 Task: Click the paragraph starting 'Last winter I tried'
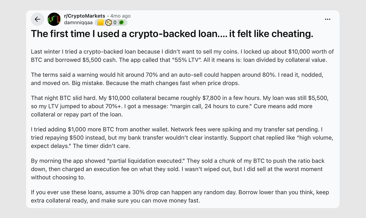(182, 55)
